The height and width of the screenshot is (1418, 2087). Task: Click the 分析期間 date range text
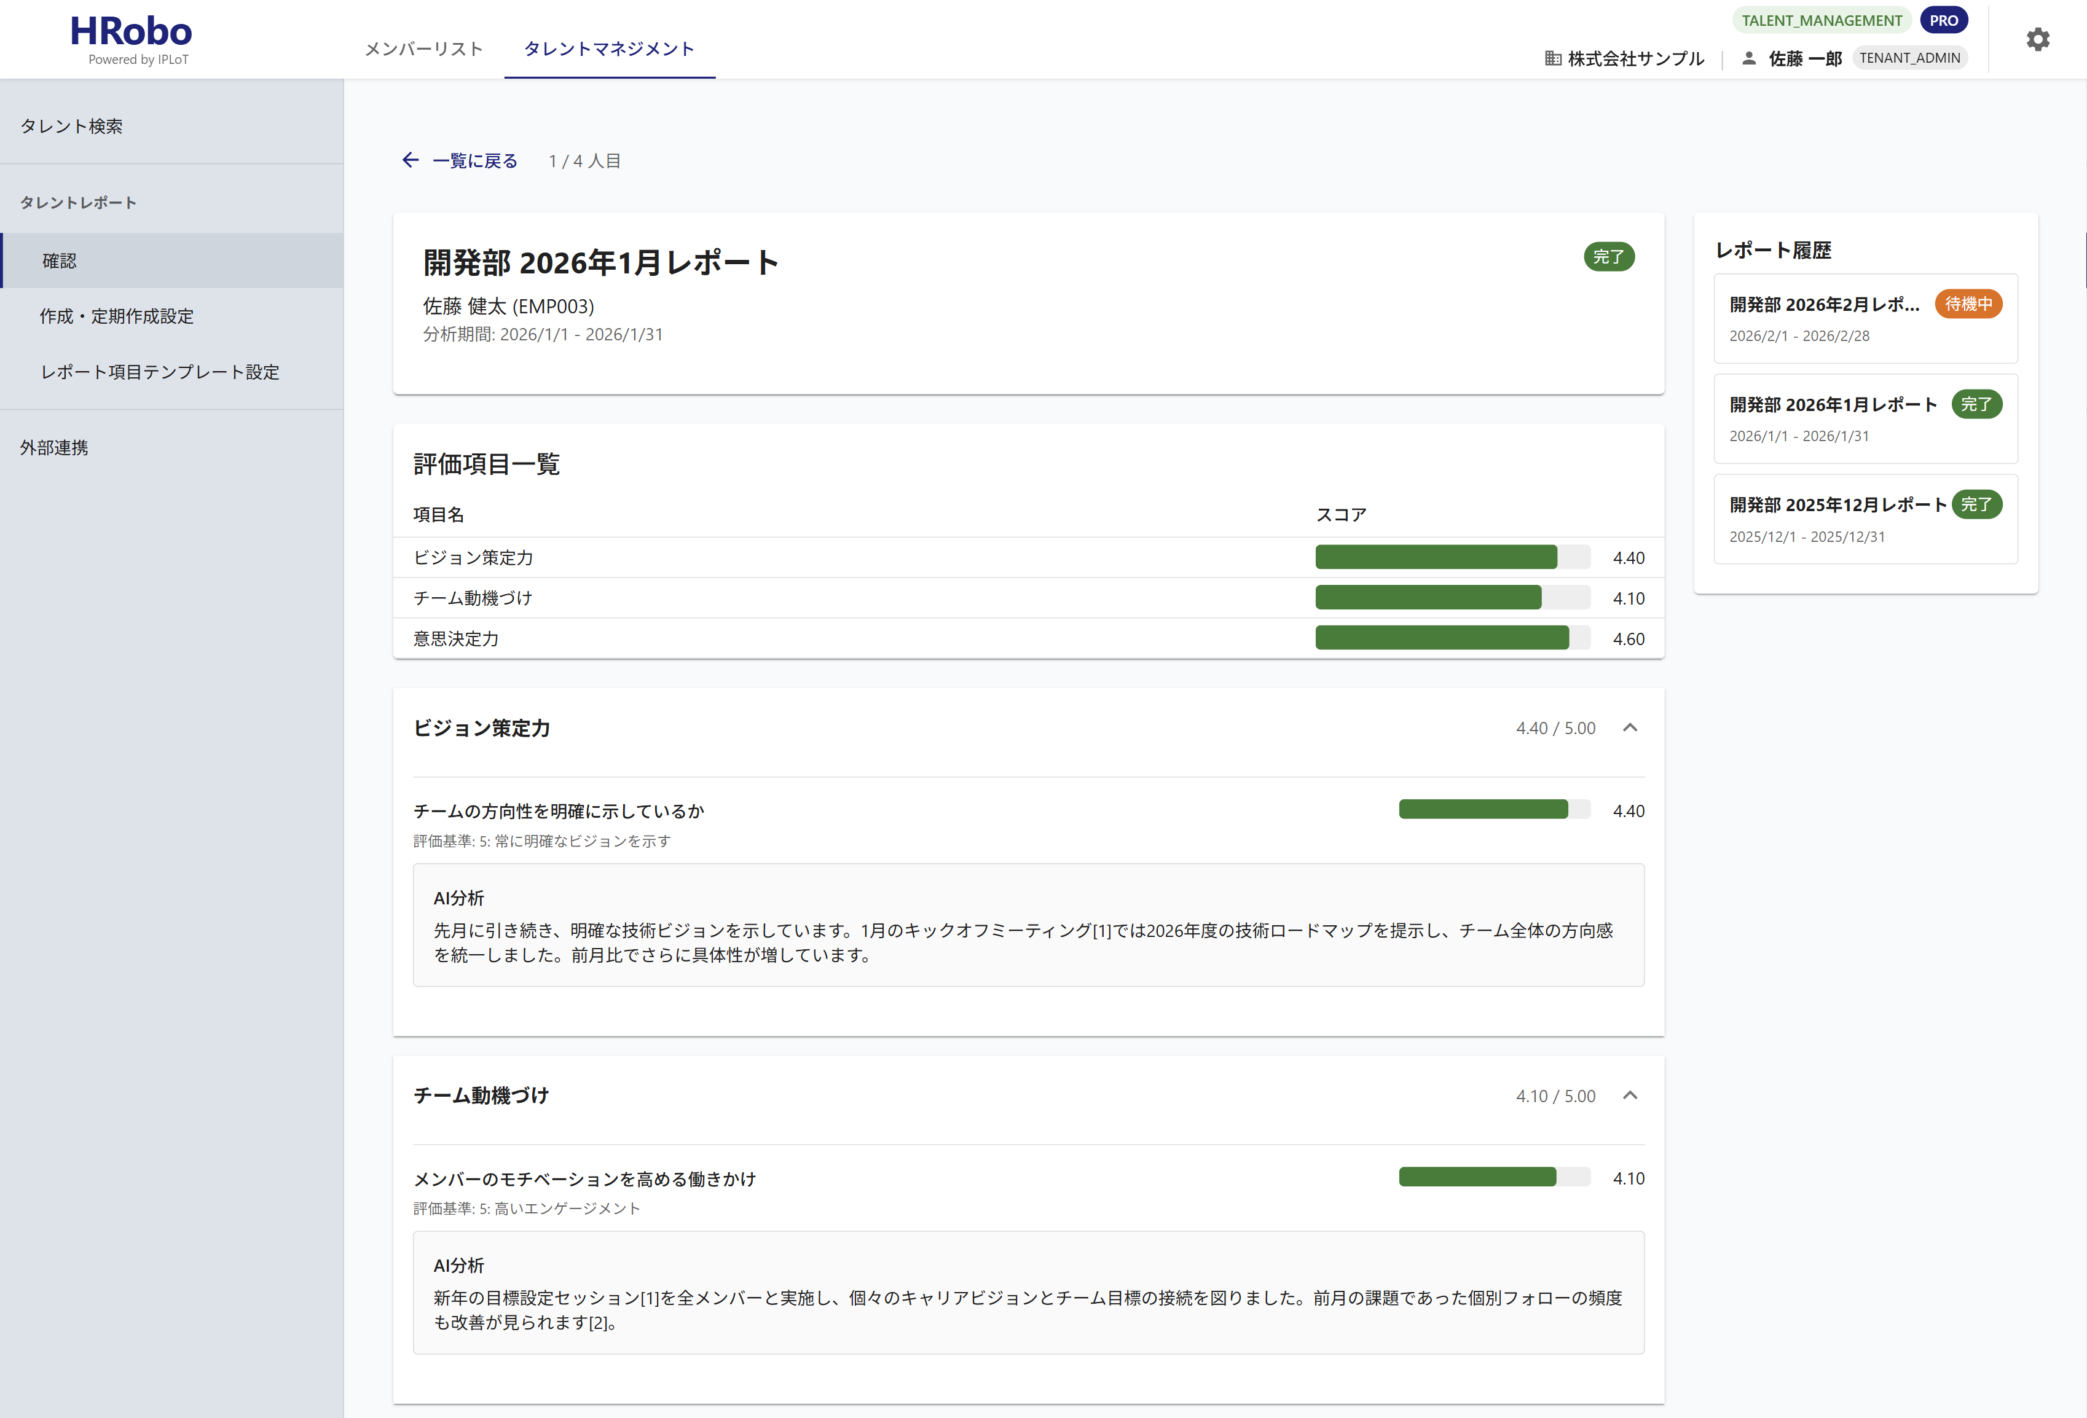543,334
